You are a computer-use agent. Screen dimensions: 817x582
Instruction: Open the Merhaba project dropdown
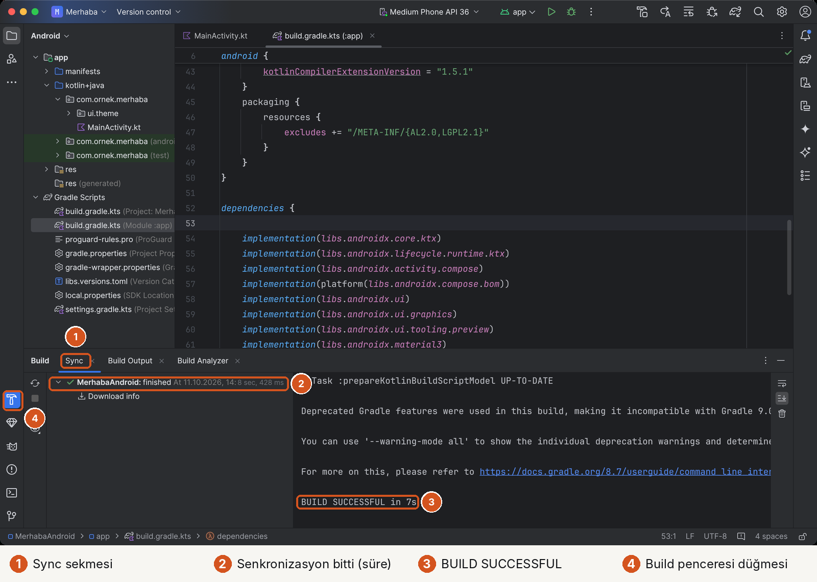(x=79, y=12)
